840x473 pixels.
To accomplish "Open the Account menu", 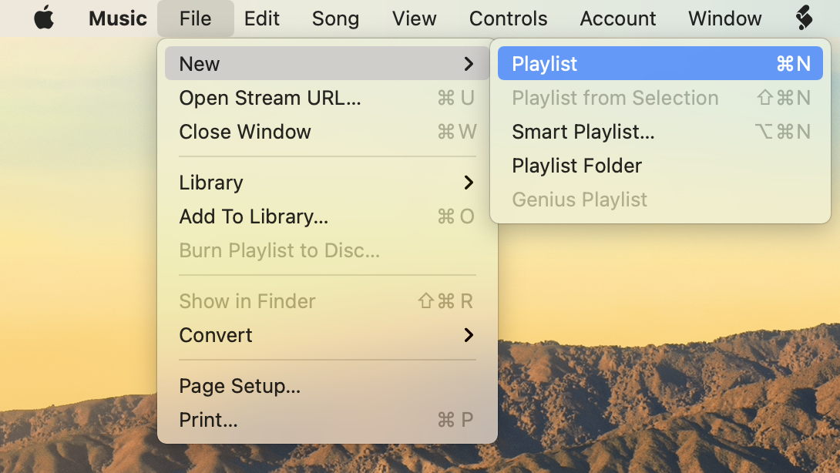I will point(618,18).
